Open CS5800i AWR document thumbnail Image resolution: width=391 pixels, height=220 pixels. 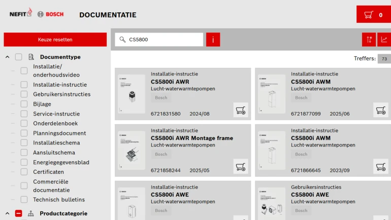tap(132, 94)
